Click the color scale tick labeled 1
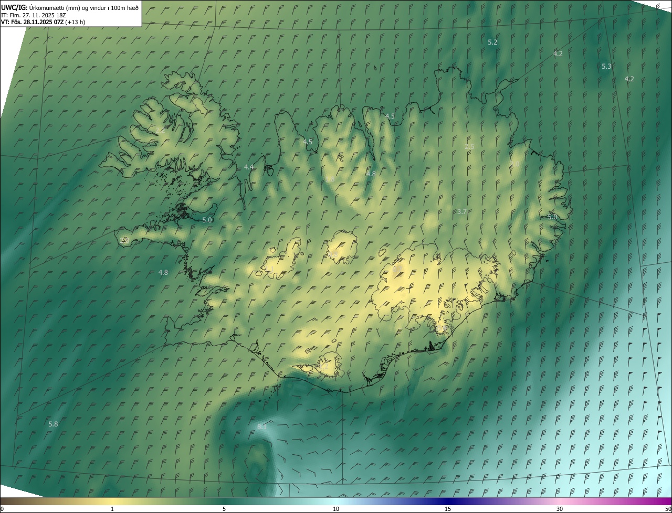Viewport: 672px width, 513px height. [x=112, y=509]
